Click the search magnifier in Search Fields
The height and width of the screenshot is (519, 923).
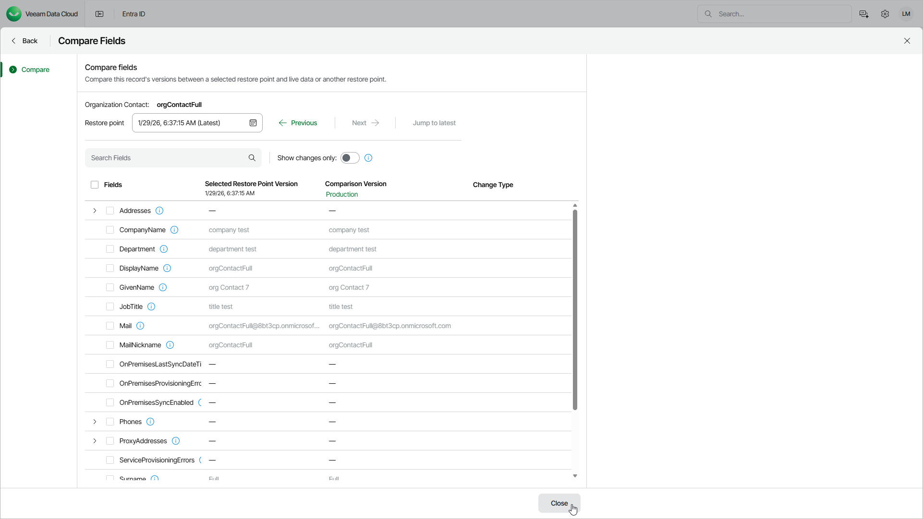tap(252, 158)
